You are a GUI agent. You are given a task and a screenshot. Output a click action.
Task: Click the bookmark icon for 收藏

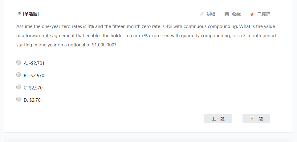[x=227, y=14]
